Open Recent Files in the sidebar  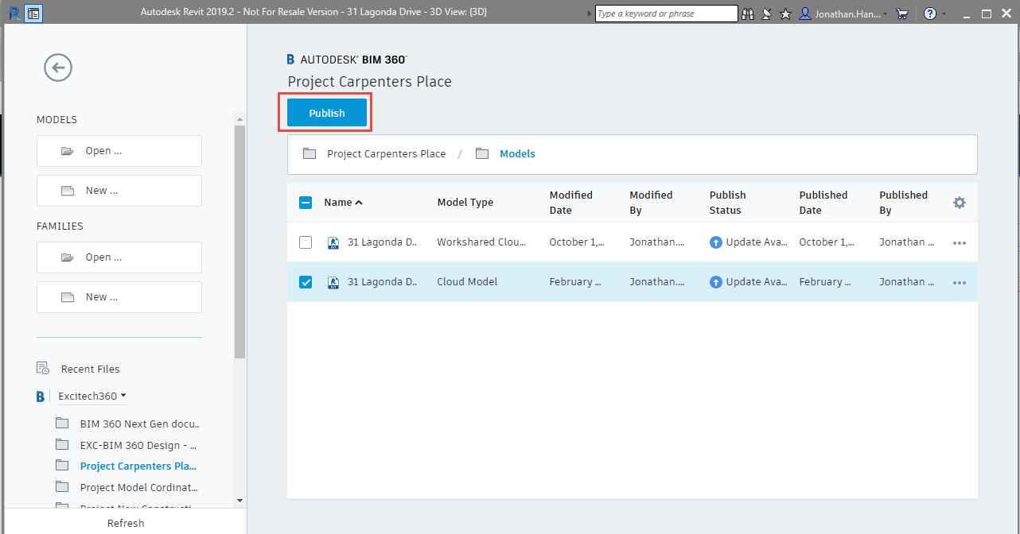click(90, 369)
